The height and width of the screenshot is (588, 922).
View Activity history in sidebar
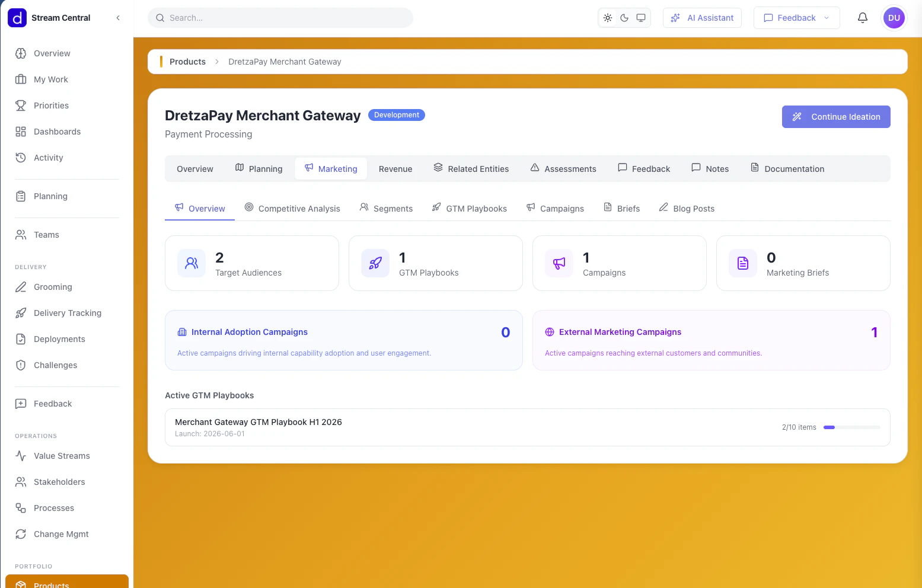(66, 158)
